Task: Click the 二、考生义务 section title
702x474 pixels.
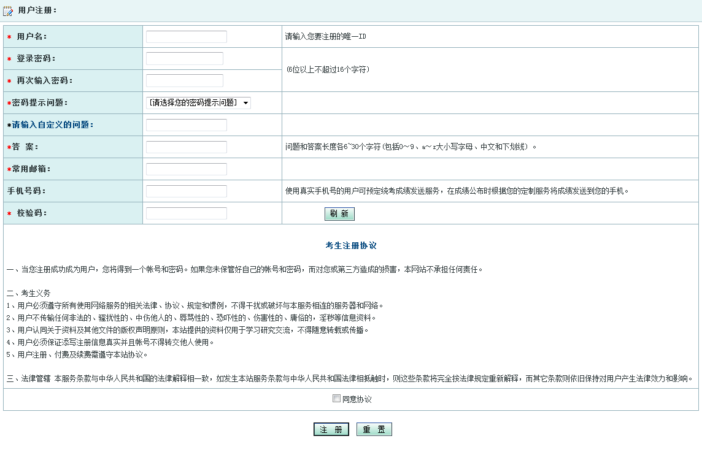Action: click(29, 293)
